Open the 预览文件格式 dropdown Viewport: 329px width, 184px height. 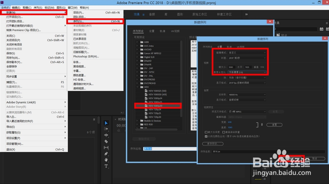[x=247, y=112]
